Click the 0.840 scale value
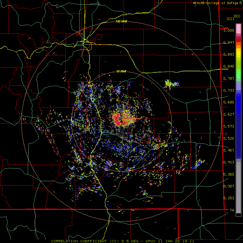The image size is (243, 243). tap(229, 66)
